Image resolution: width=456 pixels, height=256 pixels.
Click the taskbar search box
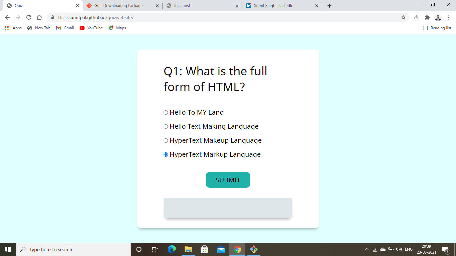(73, 249)
